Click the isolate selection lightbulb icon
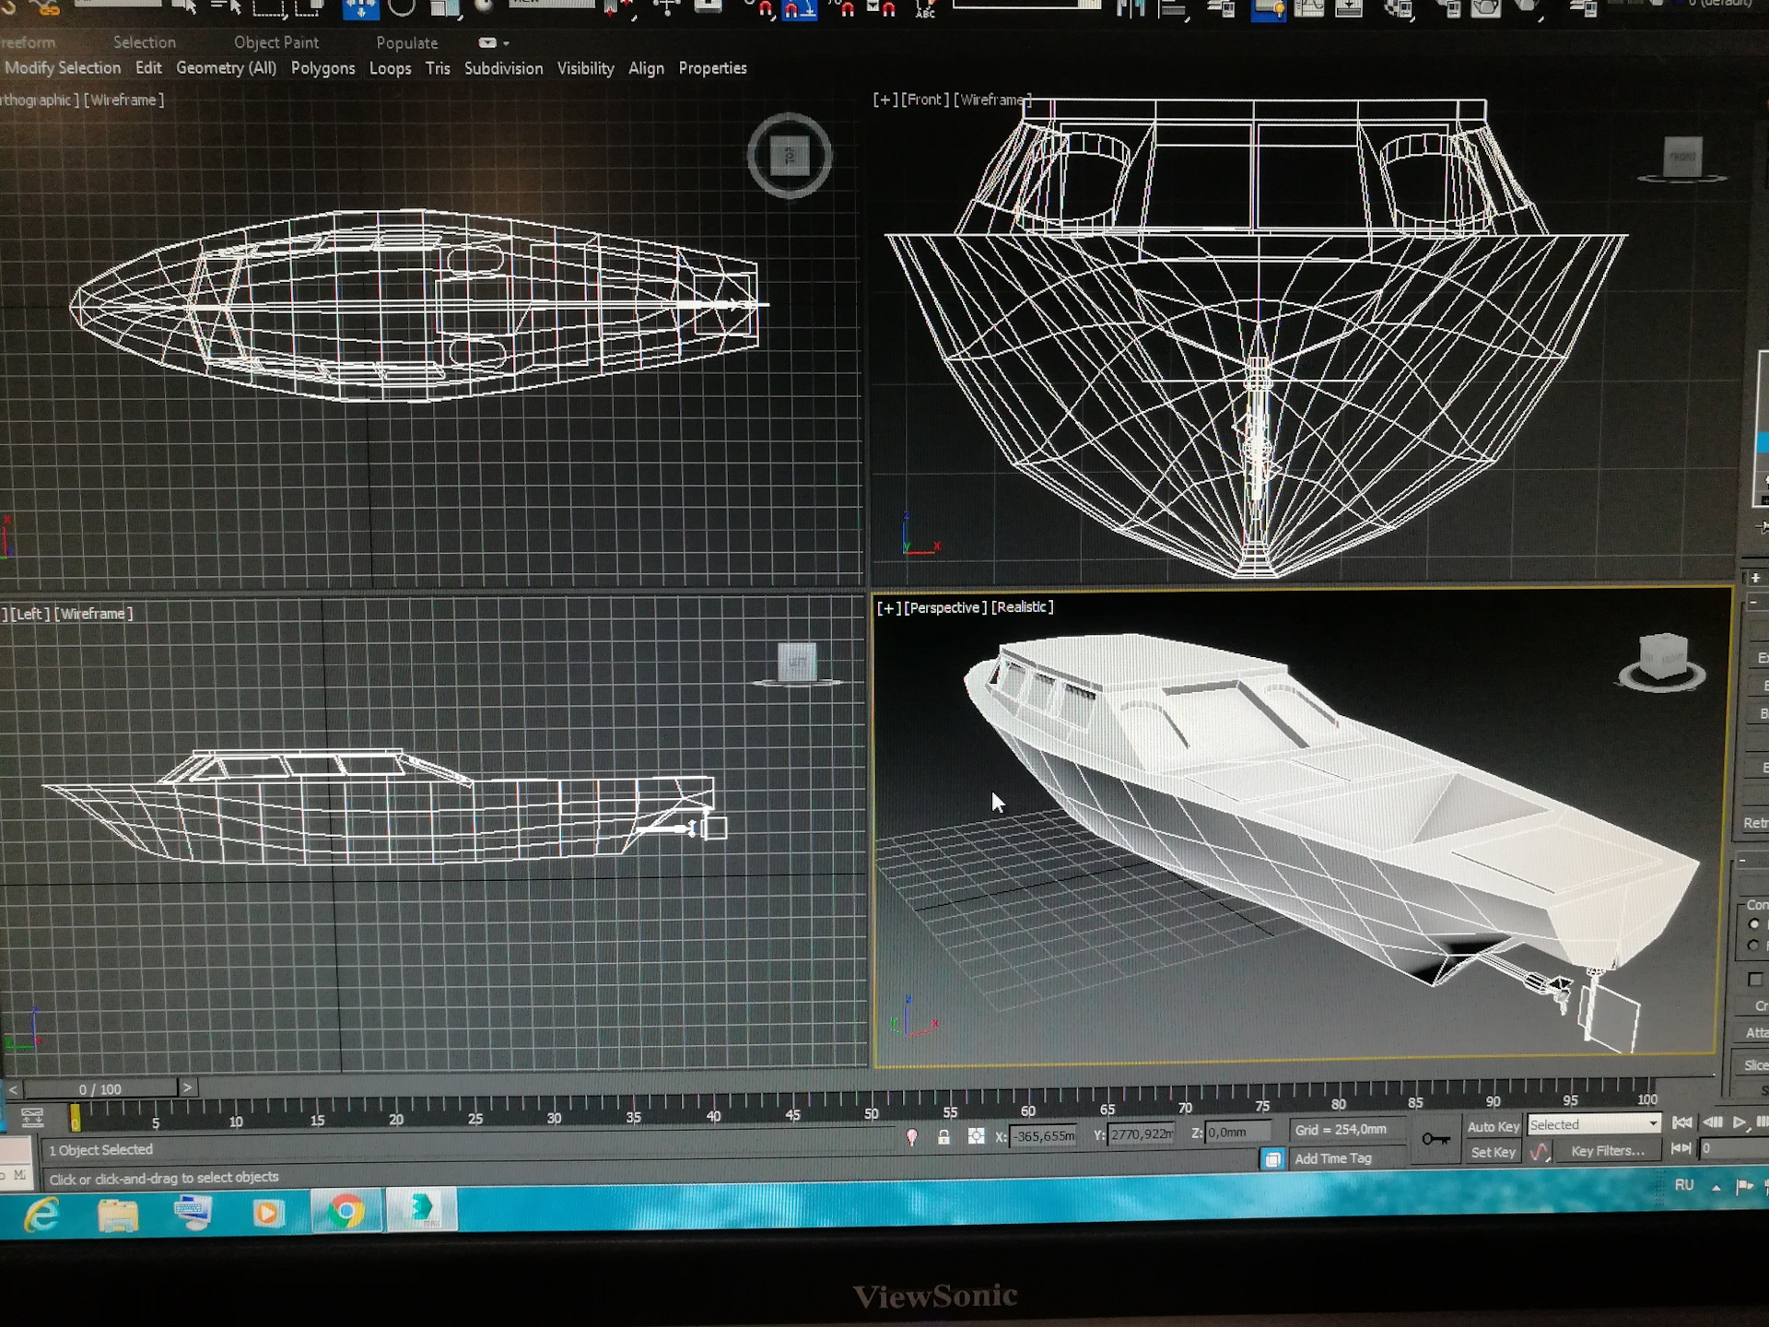Viewport: 1769px width, 1327px height. tap(911, 1137)
